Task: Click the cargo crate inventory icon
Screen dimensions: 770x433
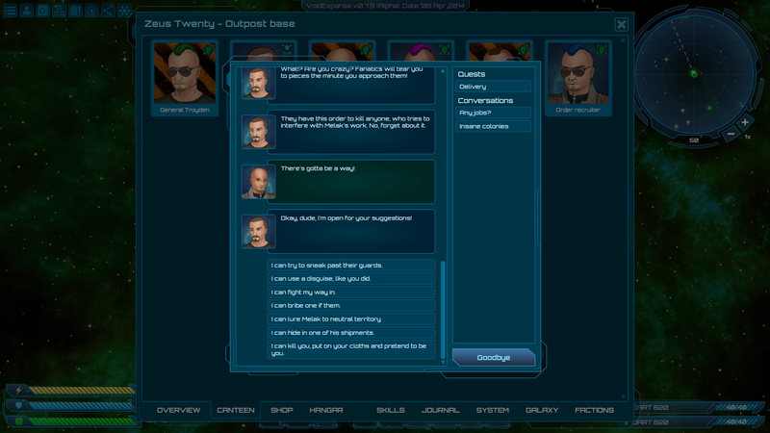Action: [42, 11]
